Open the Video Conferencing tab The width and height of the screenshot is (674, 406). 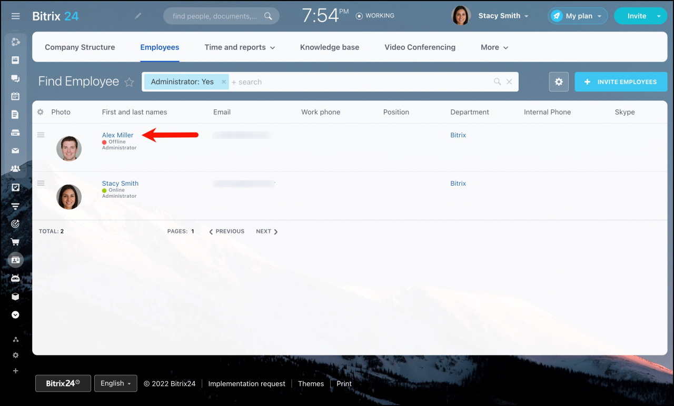[420, 47]
